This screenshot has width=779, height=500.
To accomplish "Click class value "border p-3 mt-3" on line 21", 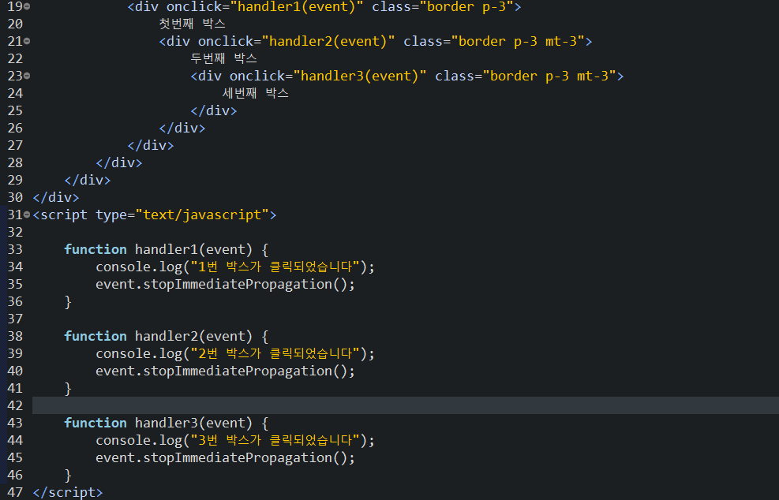I will click(x=518, y=41).
